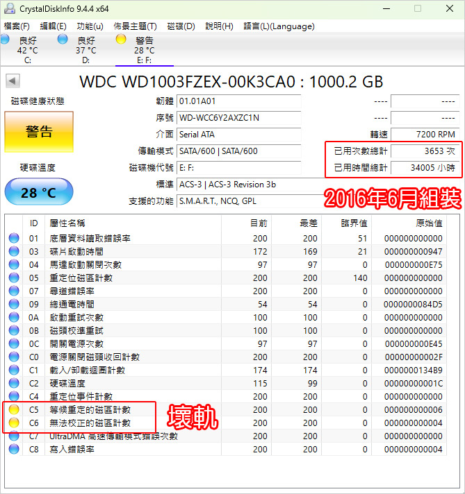Screen dimensions: 465x494
Task: Open the 磁碟(D) menu
Action: tap(181, 26)
